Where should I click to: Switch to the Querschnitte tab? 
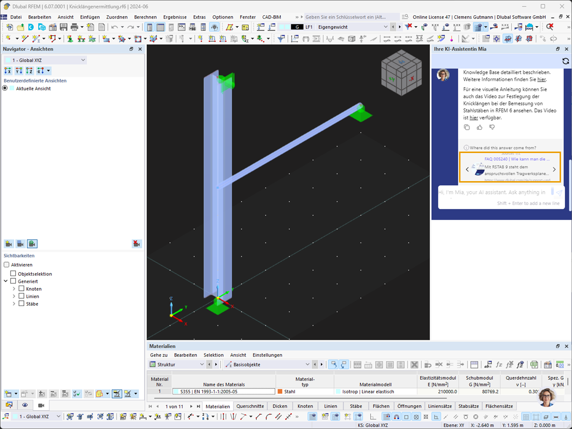(x=250, y=406)
